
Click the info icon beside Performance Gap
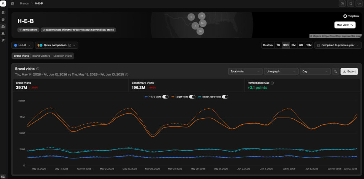pyautogui.click(x=272, y=83)
